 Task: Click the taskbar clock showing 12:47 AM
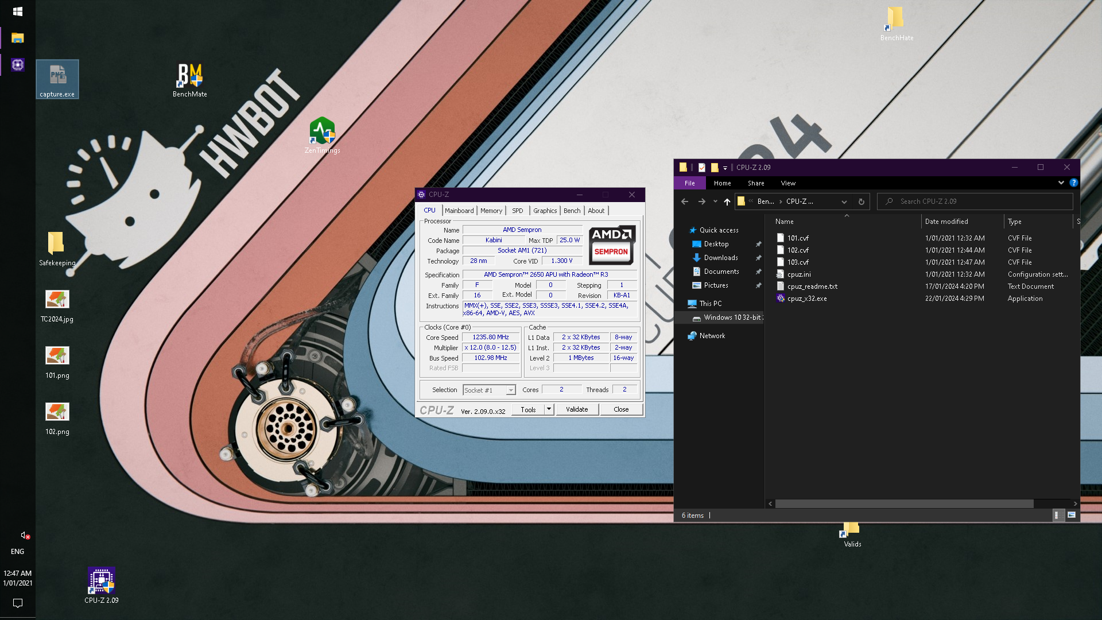click(x=17, y=578)
